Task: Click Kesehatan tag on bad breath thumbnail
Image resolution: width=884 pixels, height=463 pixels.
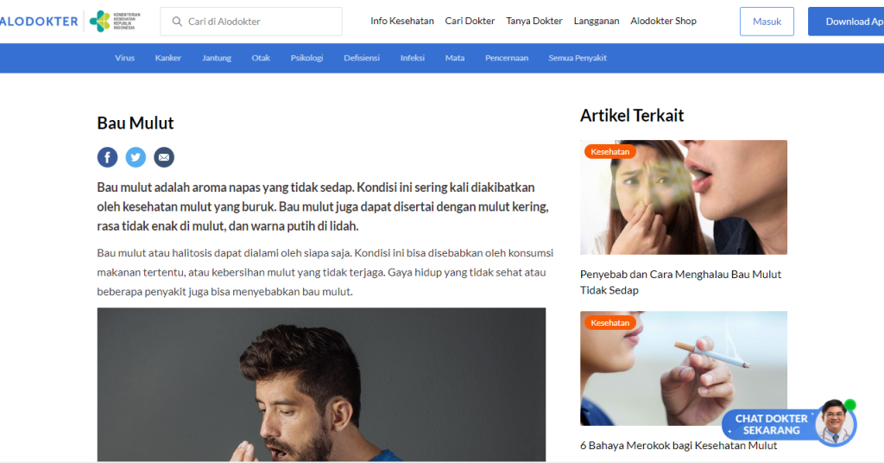Action: coord(610,152)
